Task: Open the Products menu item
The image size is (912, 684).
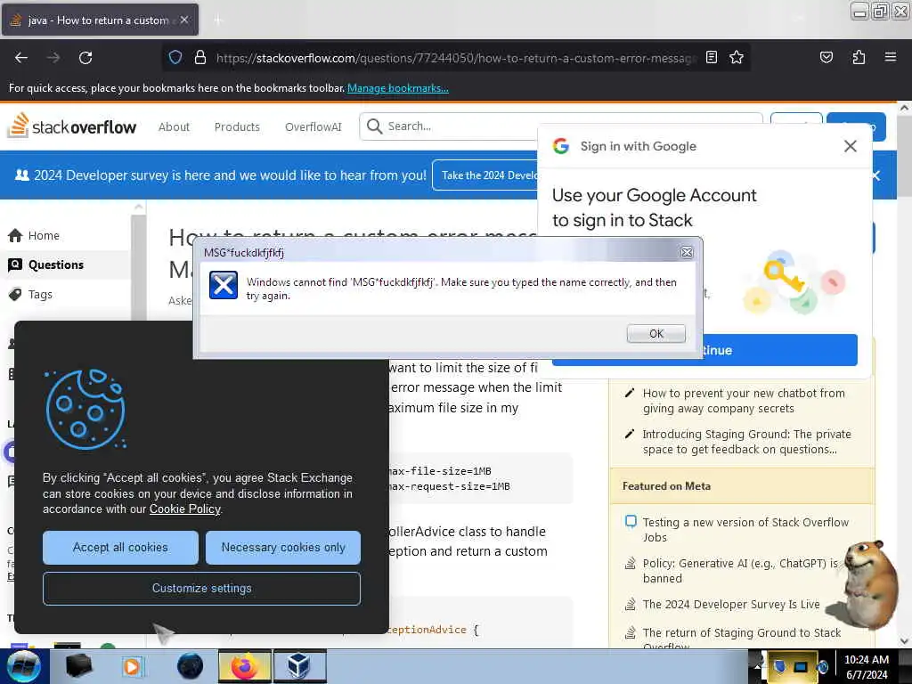Action: click(237, 126)
